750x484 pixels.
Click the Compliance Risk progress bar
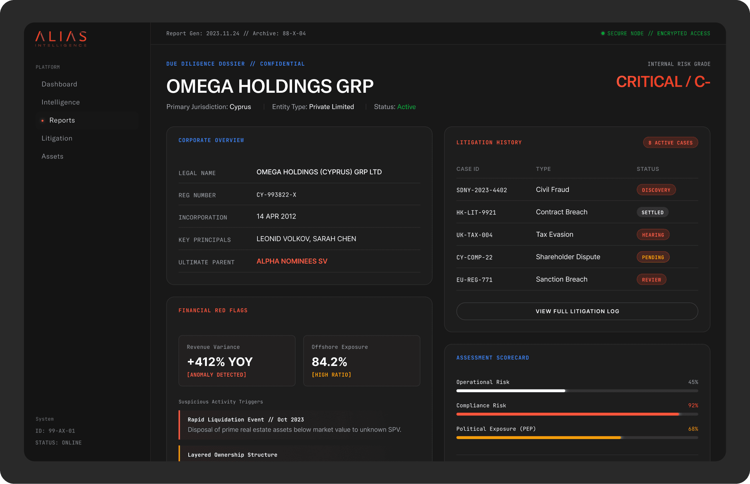point(577,414)
